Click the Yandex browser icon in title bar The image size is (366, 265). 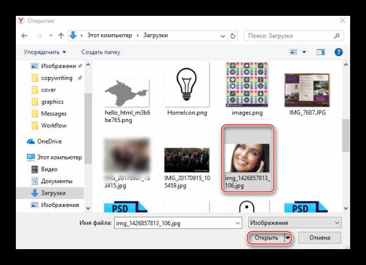point(21,21)
